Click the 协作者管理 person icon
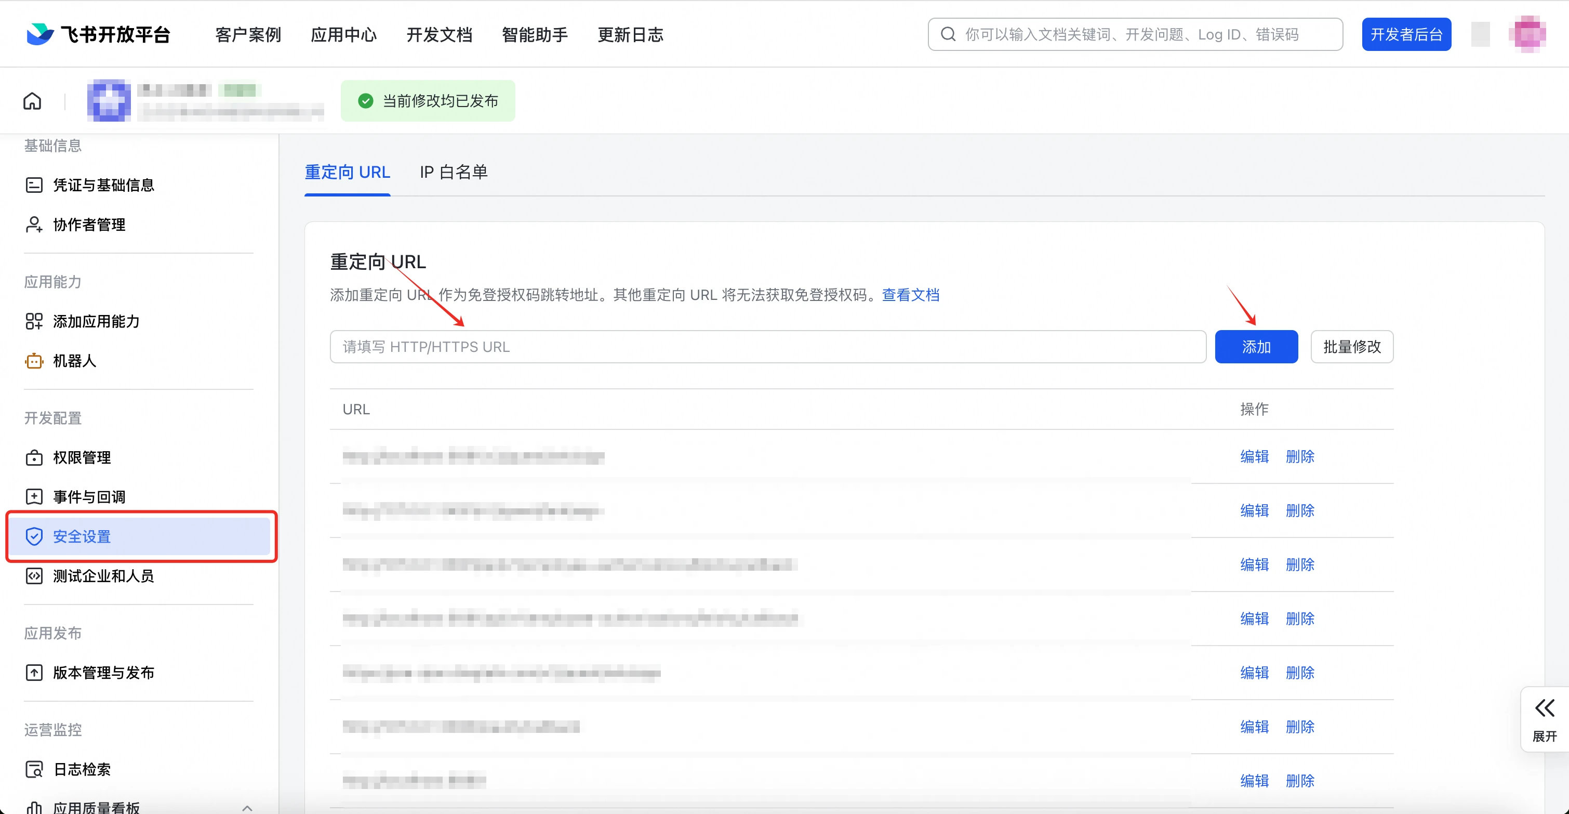This screenshot has height=814, width=1569. pyautogui.click(x=34, y=224)
